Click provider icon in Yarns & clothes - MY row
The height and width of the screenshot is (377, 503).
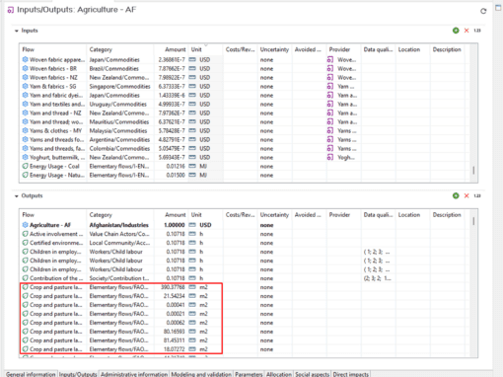coord(330,130)
